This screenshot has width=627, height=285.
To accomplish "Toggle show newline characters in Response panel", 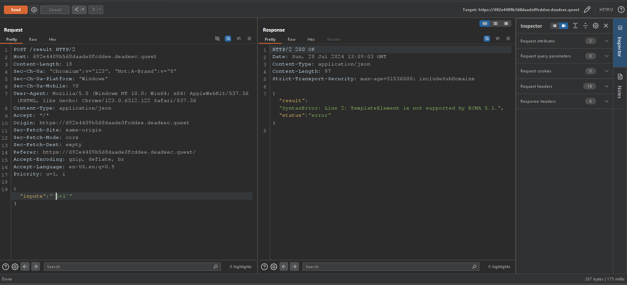I will click(x=497, y=39).
